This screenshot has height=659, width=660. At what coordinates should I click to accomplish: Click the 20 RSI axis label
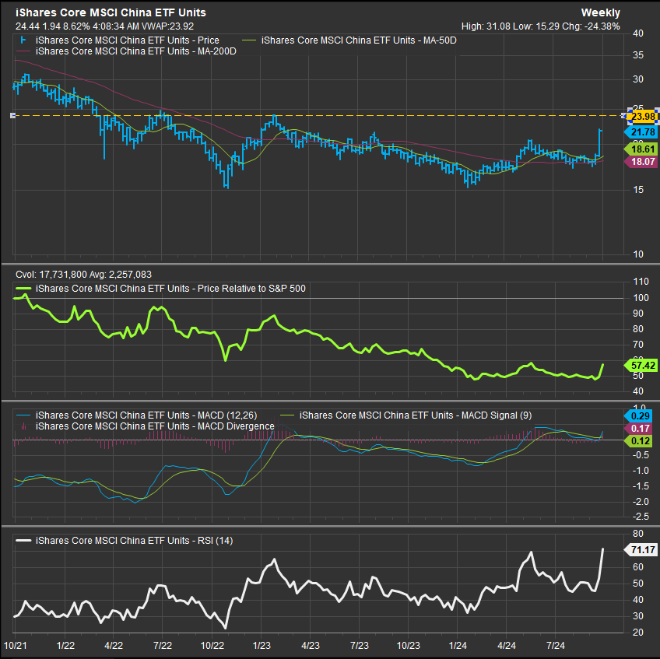[638, 633]
